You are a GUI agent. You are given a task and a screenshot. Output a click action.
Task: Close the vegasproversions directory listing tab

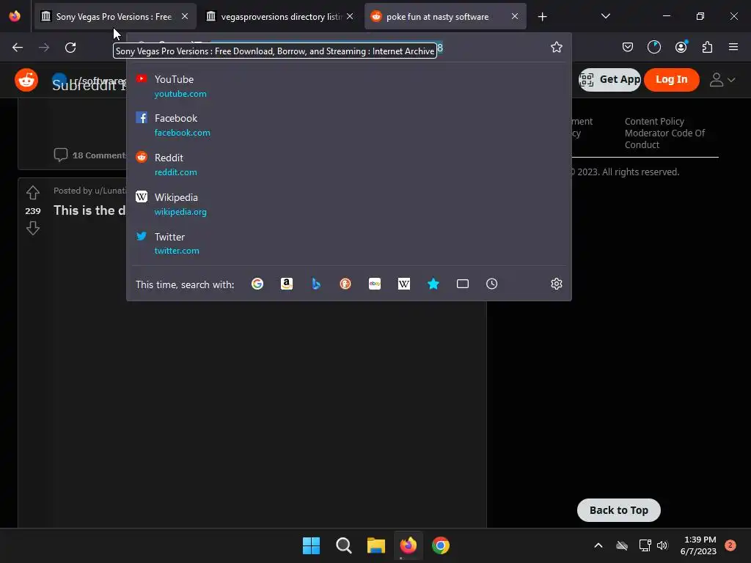(x=350, y=16)
